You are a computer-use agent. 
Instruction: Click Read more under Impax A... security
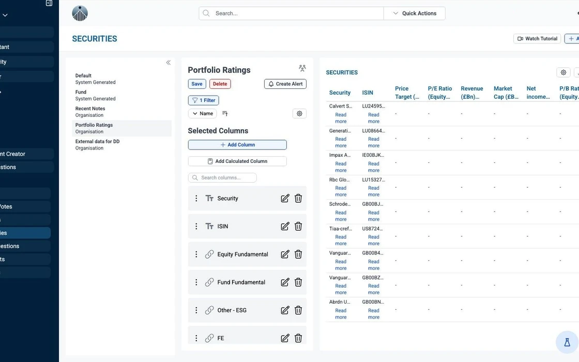point(341,167)
